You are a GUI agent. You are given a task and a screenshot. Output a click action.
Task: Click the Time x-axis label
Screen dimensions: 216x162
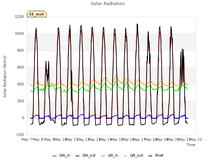(191, 145)
